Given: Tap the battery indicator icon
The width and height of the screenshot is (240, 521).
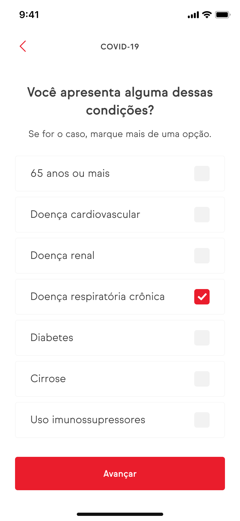Looking at the screenshot, I should click(x=222, y=15).
